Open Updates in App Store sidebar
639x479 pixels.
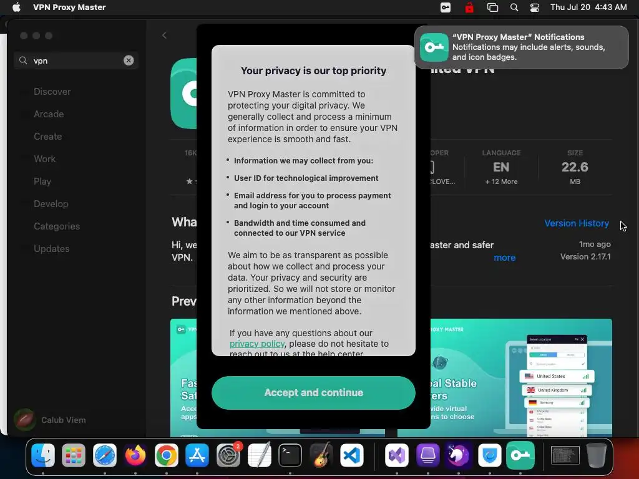[51, 248]
